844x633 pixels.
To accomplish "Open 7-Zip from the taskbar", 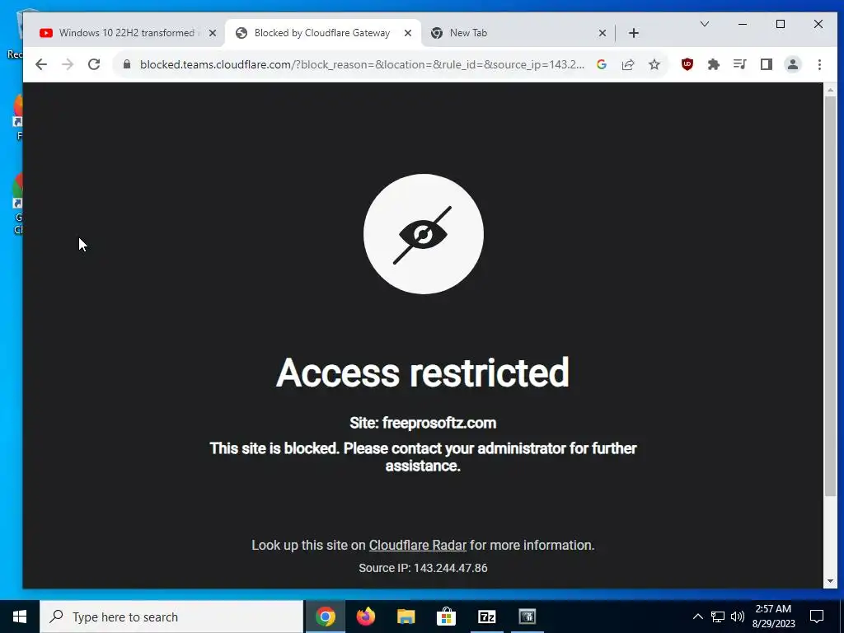I will coord(486,617).
